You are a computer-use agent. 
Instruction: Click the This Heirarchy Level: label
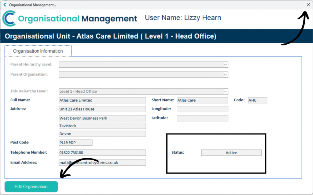(29, 91)
